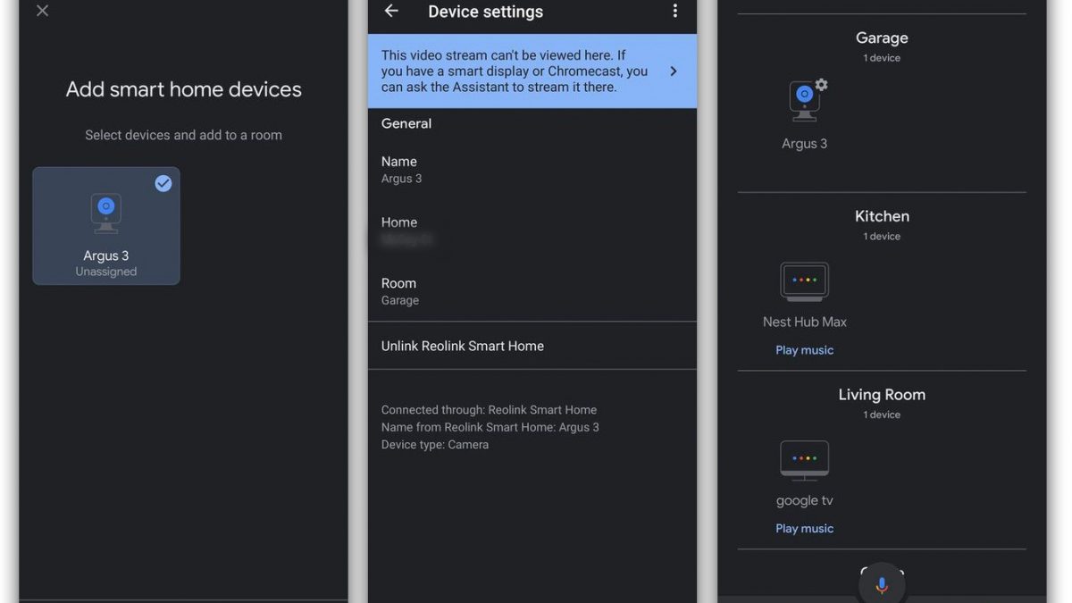Tap the video stream info banner text
This screenshot has width=1072, height=603.
pyautogui.click(x=514, y=71)
